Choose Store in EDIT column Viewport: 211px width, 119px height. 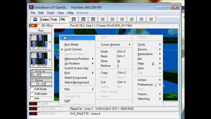[x=114, y=61]
